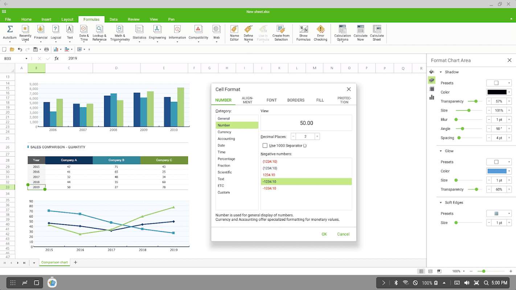Collapse the Shadow section
The image size is (516, 290).
click(441, 72)
